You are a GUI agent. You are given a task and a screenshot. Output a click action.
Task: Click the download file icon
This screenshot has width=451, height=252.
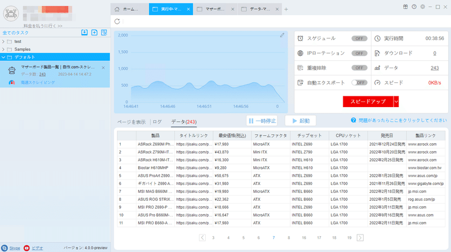[377, 53]
